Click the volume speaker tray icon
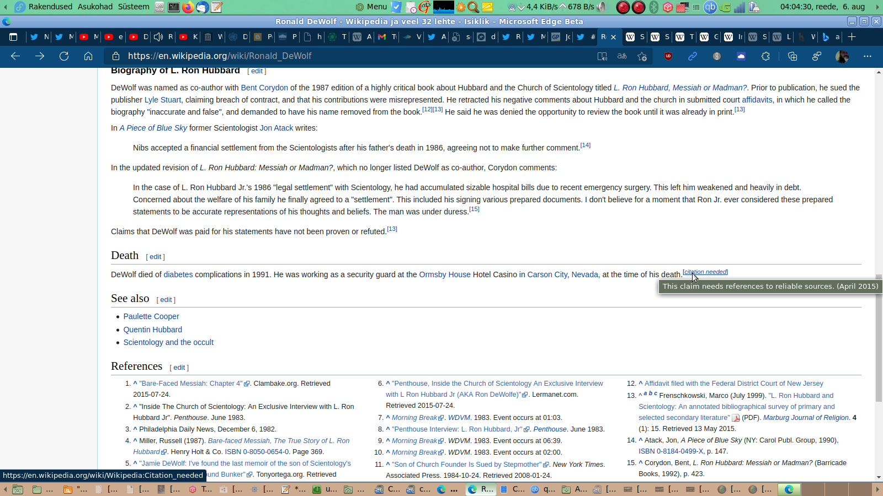 pos(602,7)
